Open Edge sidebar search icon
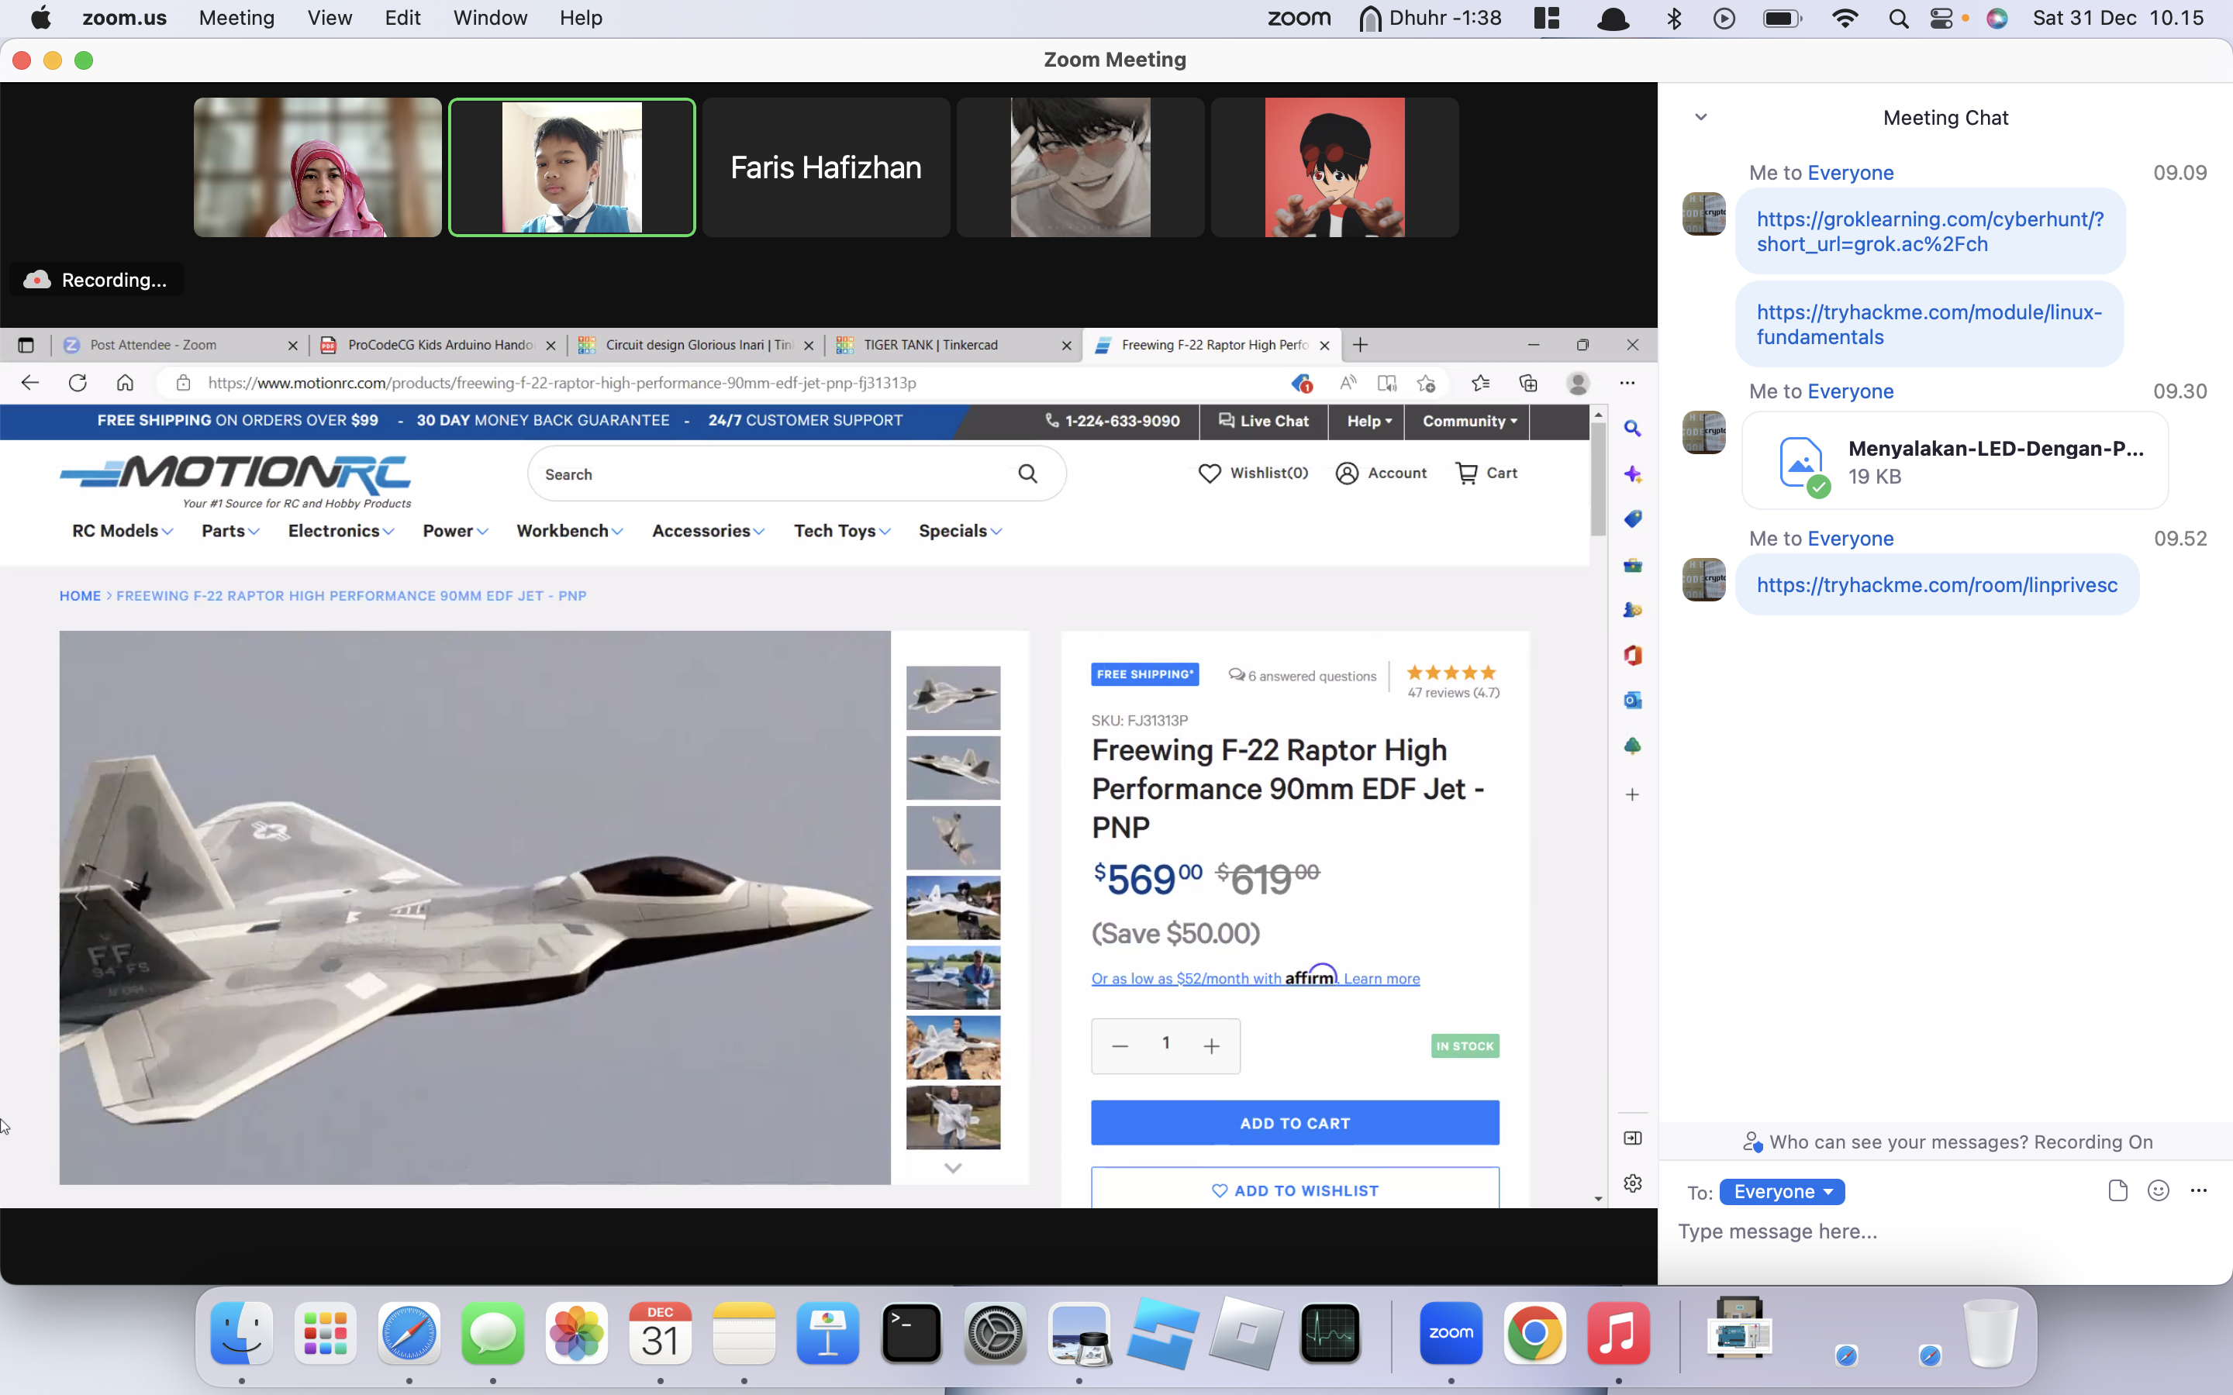This screenshot has height=1395, width=2233. pyautogui.click(x=1632, y=429)
